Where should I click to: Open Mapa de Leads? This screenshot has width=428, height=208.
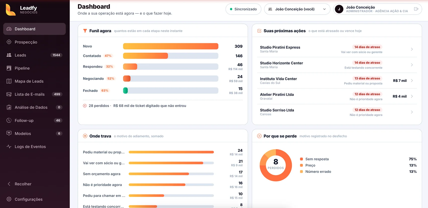click(x=34, y=81)
